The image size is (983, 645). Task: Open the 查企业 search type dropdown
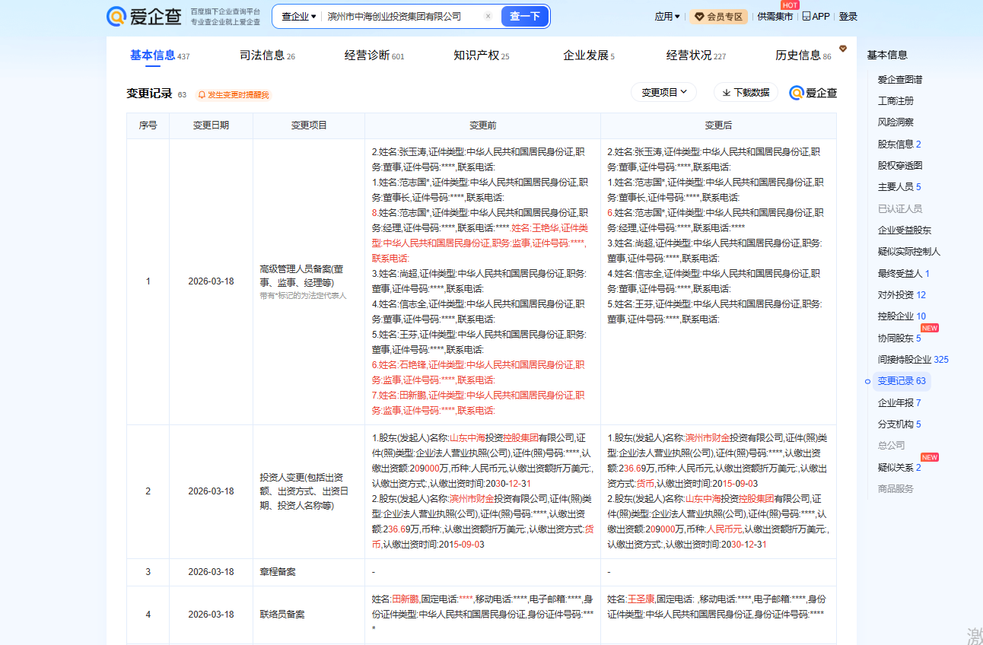coord(298,16)
